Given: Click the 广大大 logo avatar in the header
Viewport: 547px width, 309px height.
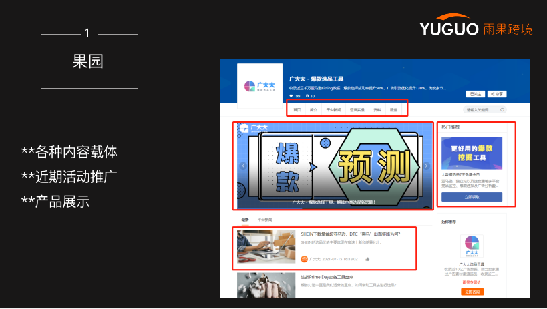Looking at the screenshot, I should (x=260, y=86).
